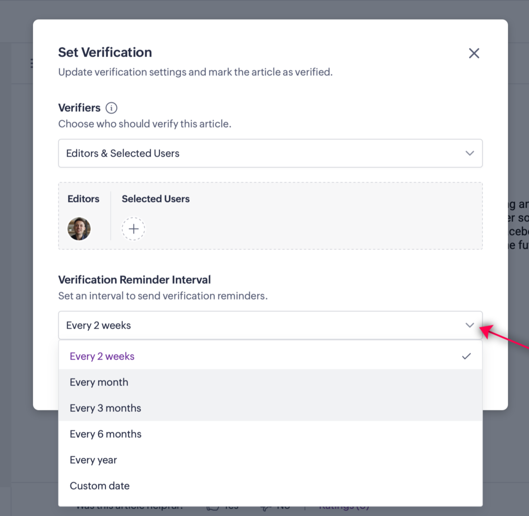Open the Editors & Selected Users dropdown

[x=270, y=153]
